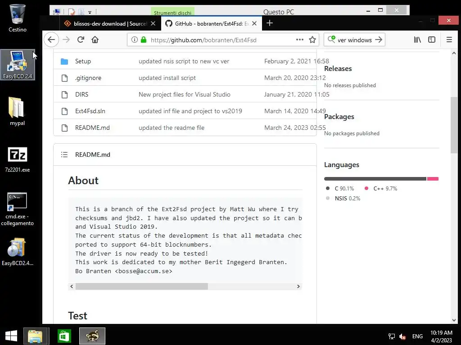Reload the GitHub page
This screenshot has height=345, width=461.
(x=81, y=40)
